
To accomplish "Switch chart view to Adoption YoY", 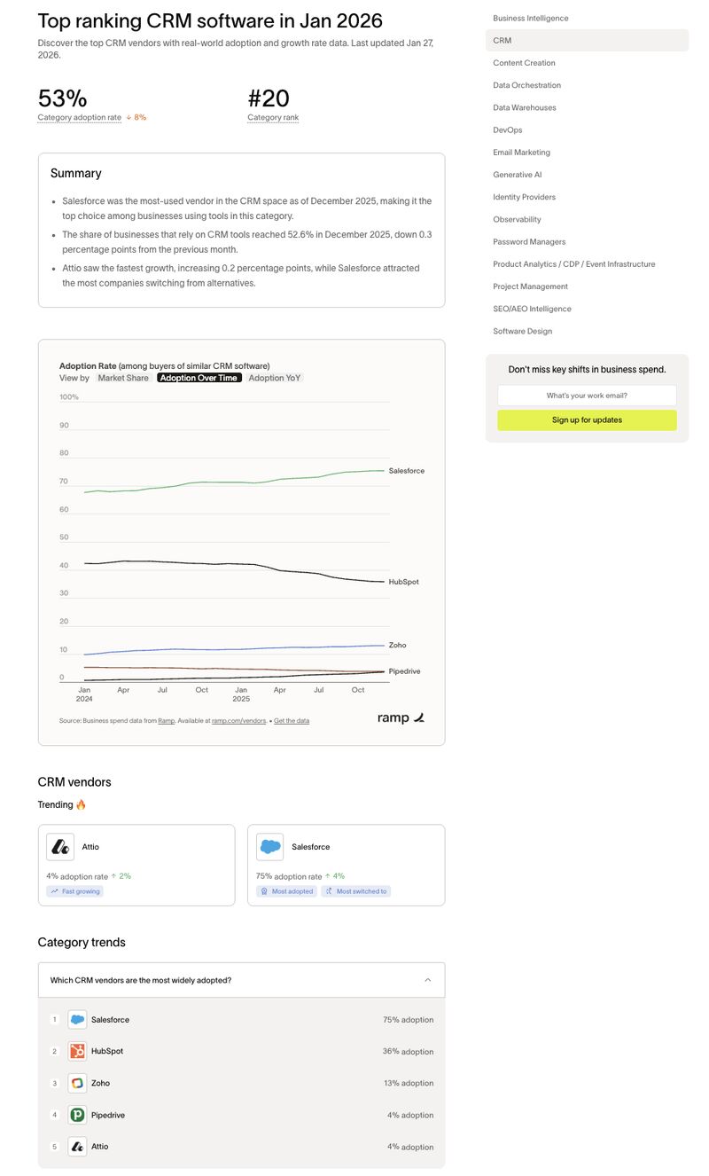I will pyautogui.click(x=274, y=378).
